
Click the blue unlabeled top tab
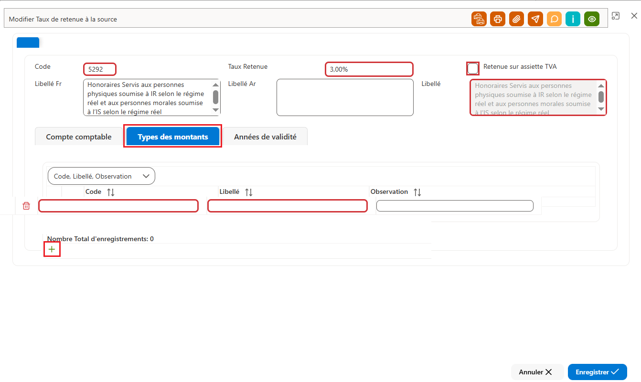(28, 42)
